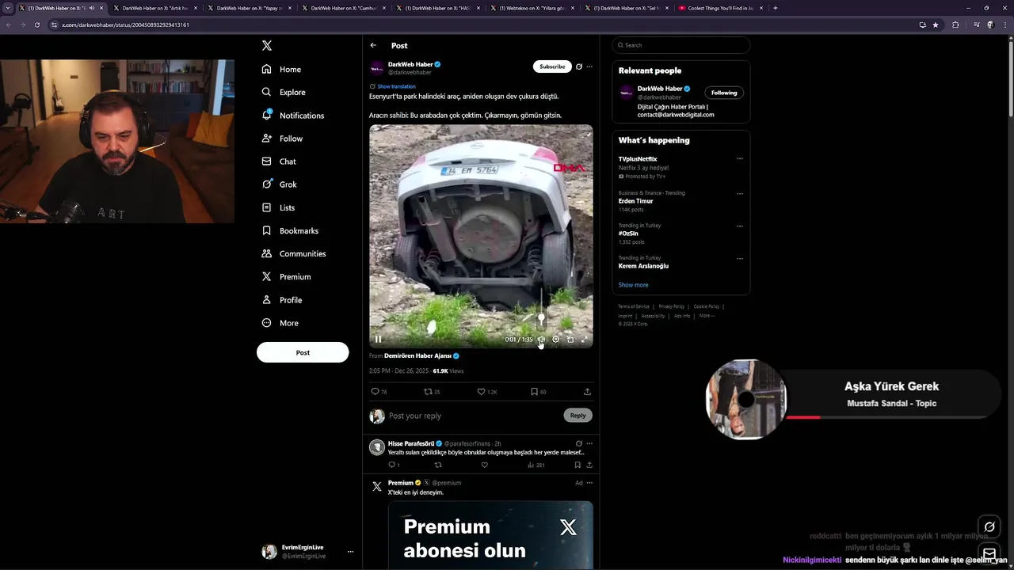1014x570 pixels.
Task: Bookmark Hisse Parafesörü's comment
Action: point(578,465)
